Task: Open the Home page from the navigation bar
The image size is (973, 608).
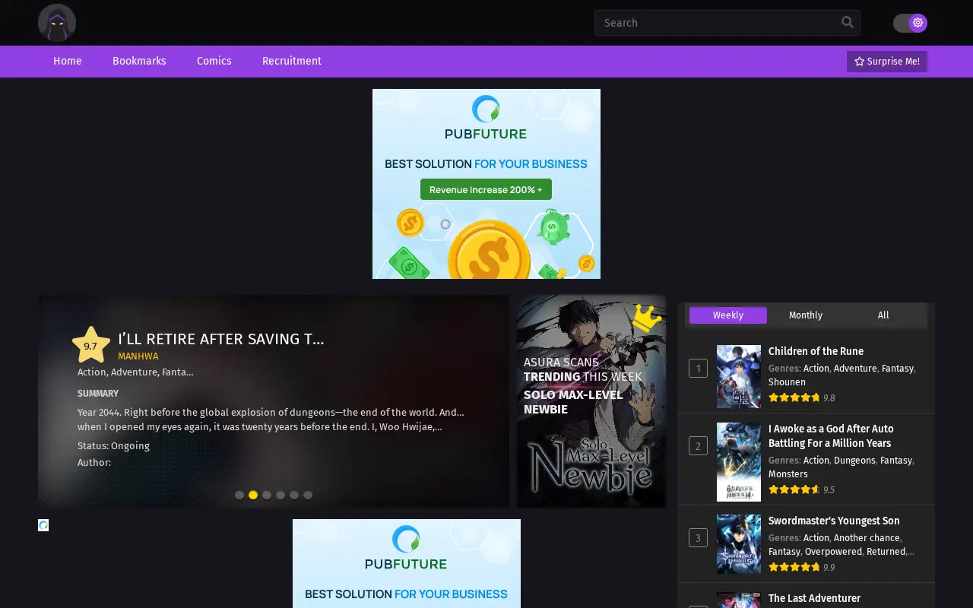Action: (x=67, y=61)
